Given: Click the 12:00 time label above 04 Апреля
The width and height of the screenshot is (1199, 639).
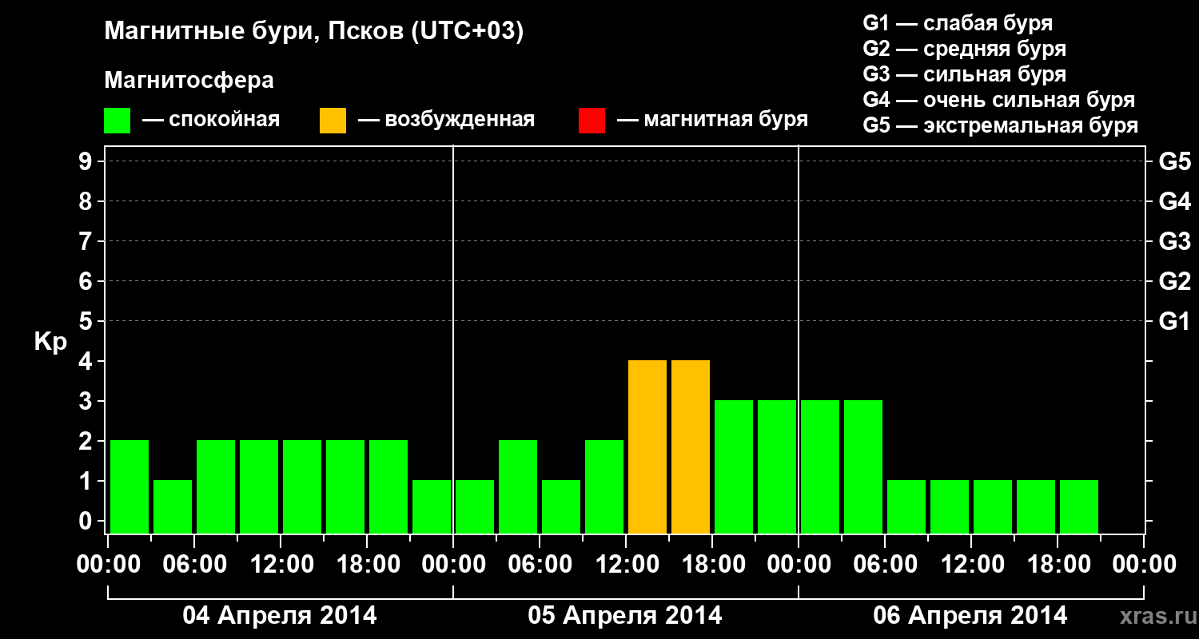Looking at the screenshot, I should 281,565.
